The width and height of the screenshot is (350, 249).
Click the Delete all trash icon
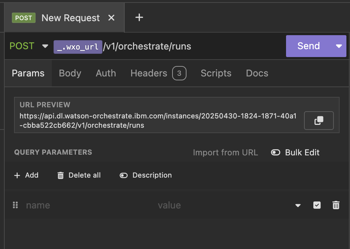pyautogui.click(x=60, y=175)
